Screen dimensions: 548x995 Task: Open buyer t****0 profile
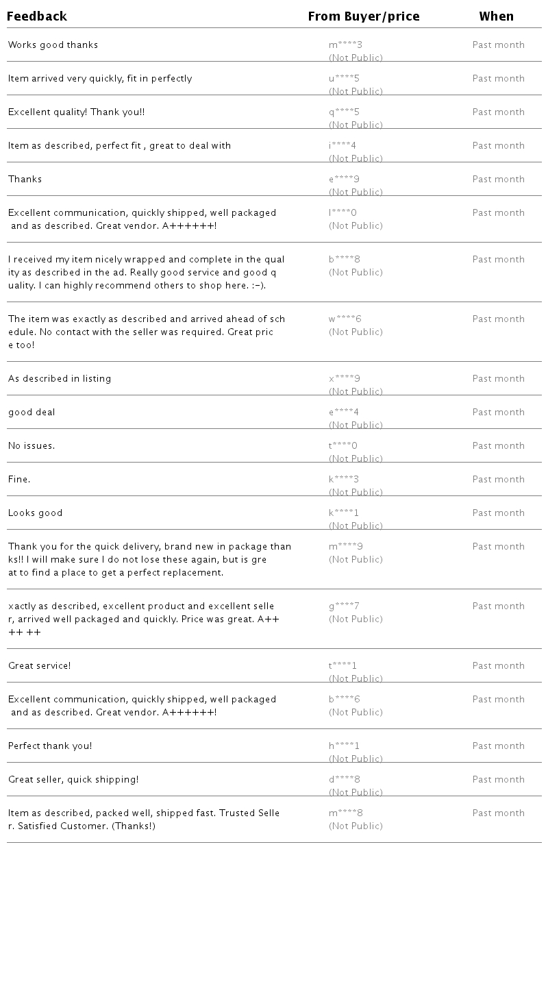(343, 446)
